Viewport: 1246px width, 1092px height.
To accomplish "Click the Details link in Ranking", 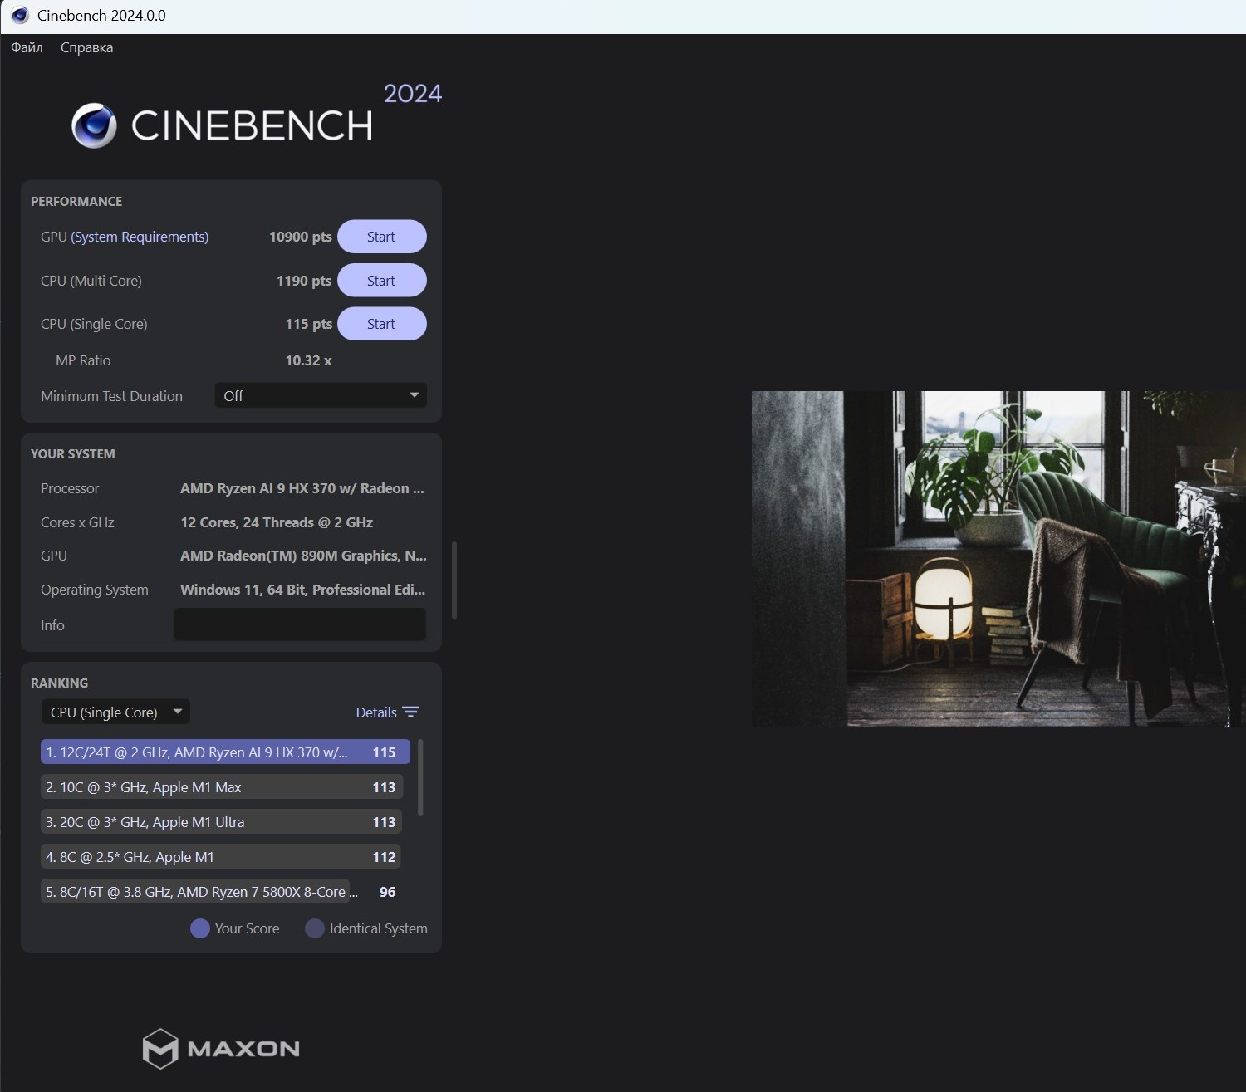I will [x=376, y=712].
